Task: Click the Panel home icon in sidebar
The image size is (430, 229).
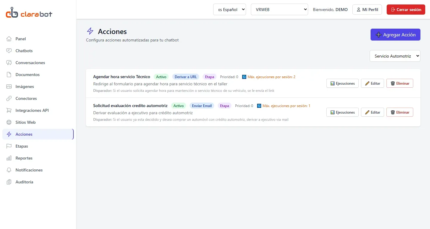Action: point(9,39)
